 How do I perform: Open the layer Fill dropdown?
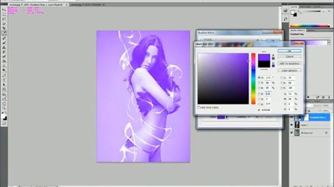click(x=330, y=111)
